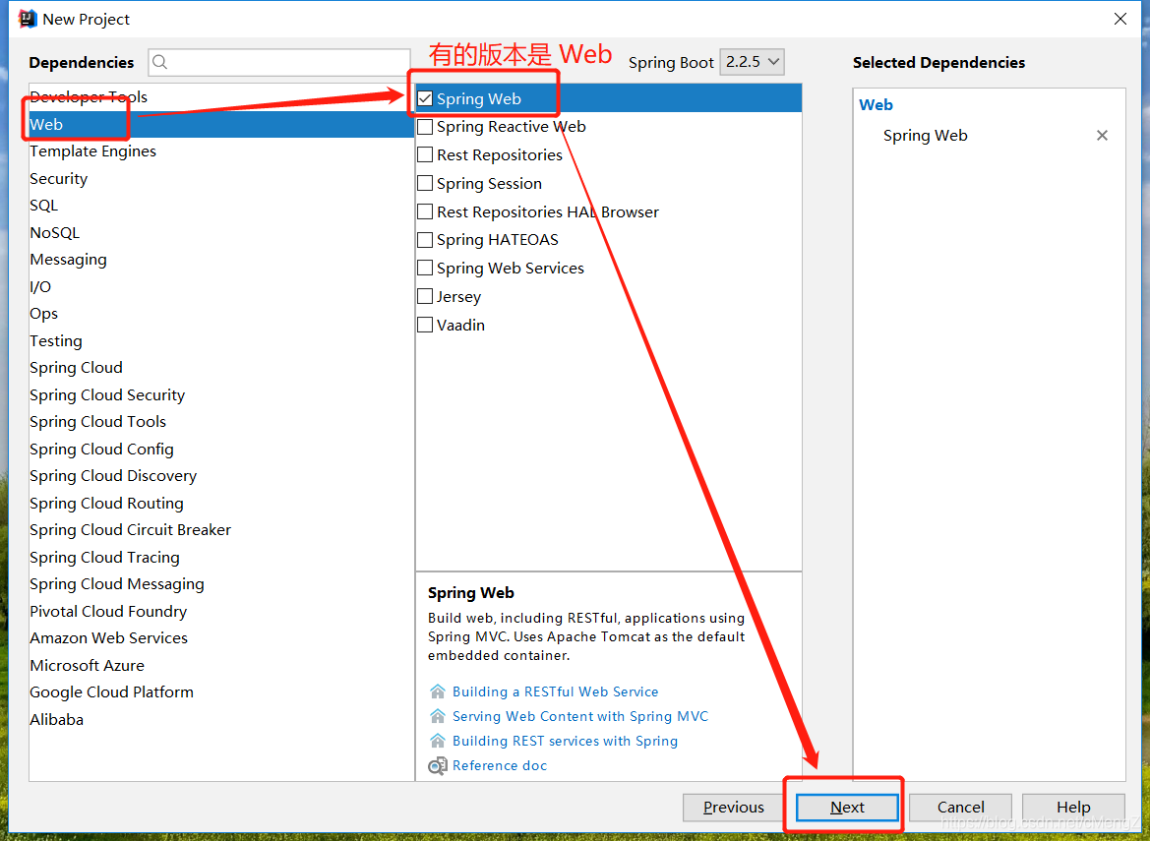1150x841 pixels.
Task: Click the Previous button
Action: [x=734, y=808]
